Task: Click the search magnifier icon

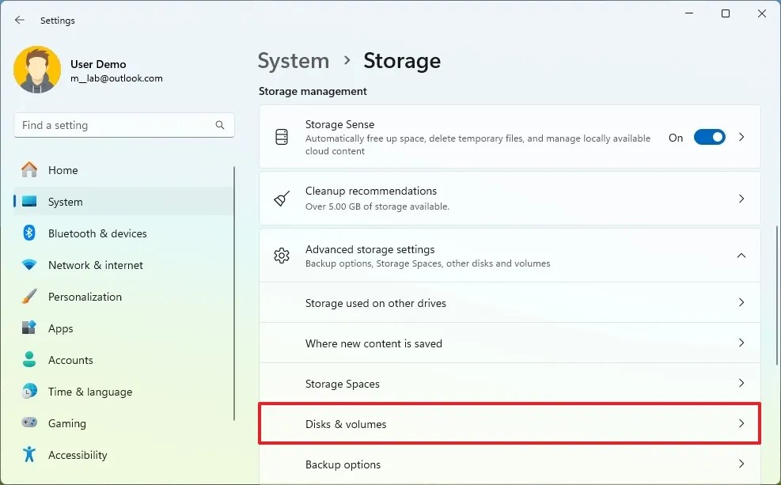Action: point(220,125)
